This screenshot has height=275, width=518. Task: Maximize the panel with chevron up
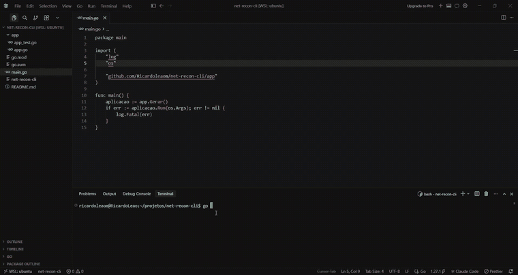[504, 194]
